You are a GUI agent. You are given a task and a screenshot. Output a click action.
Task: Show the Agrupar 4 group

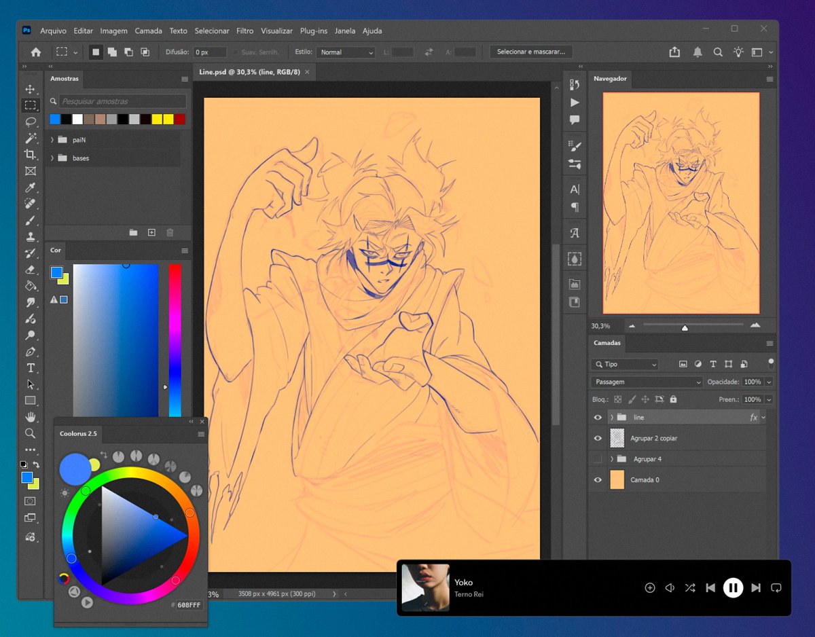click(598, 459)
